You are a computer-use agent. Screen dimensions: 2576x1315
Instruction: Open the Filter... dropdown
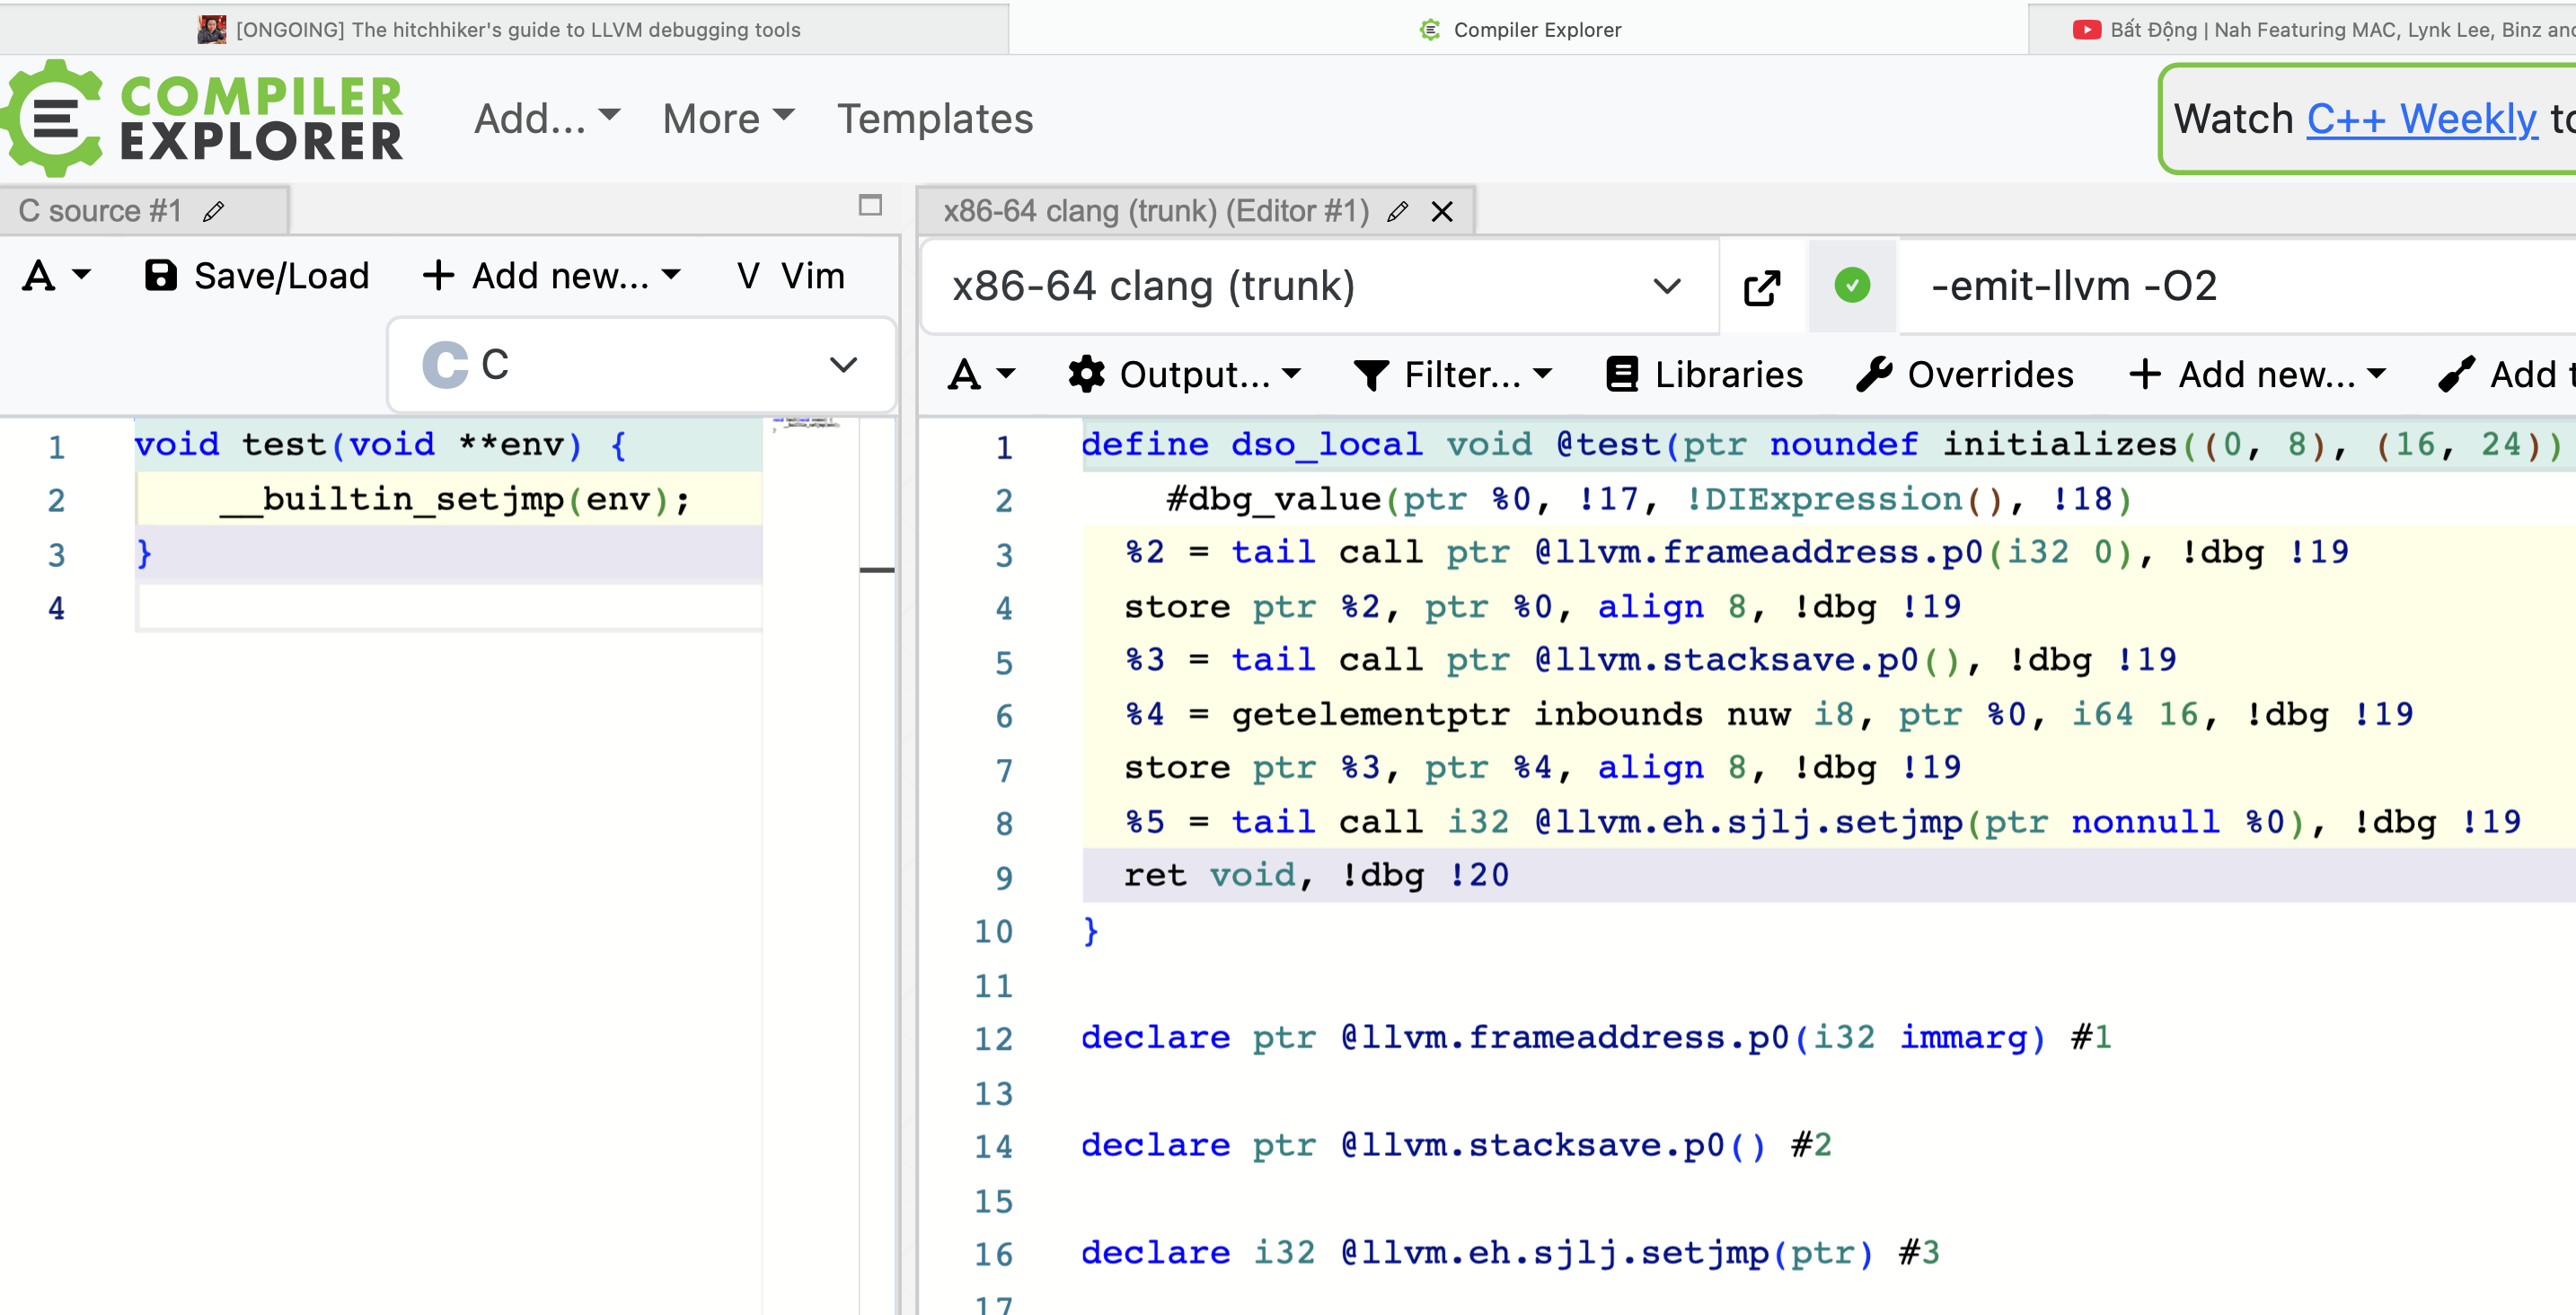[1453, 374]
